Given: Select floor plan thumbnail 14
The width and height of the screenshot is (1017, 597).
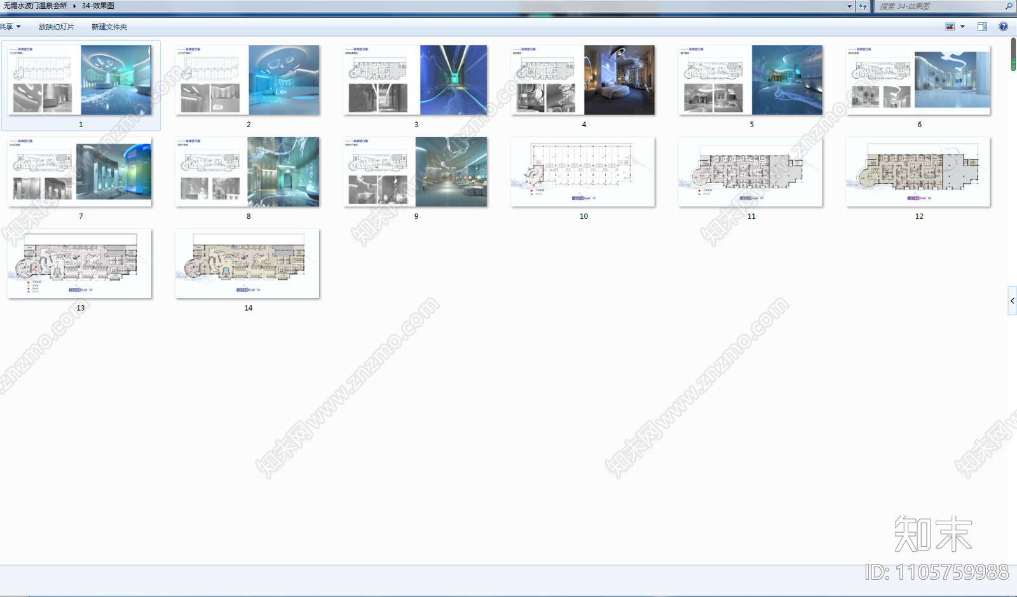Looking at the screenshot, I should tap(248, 263).
